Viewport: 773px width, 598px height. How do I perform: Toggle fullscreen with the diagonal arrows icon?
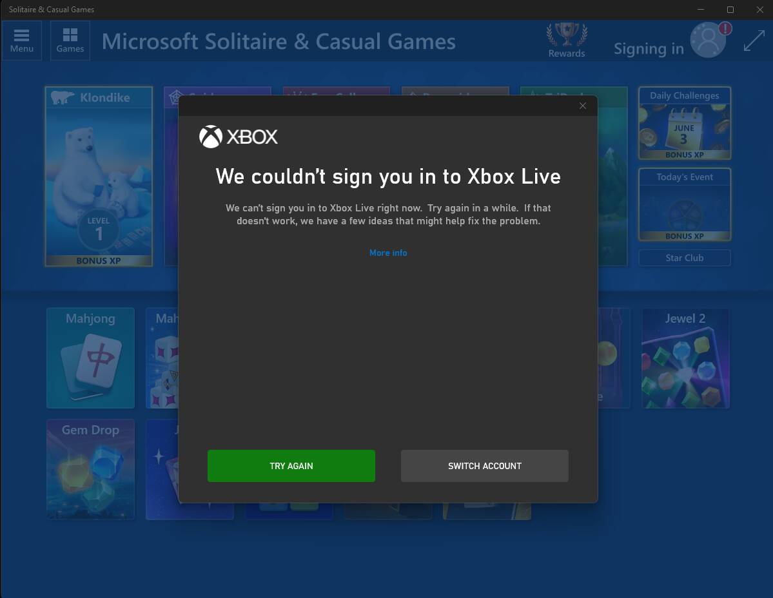click(754, 41)
